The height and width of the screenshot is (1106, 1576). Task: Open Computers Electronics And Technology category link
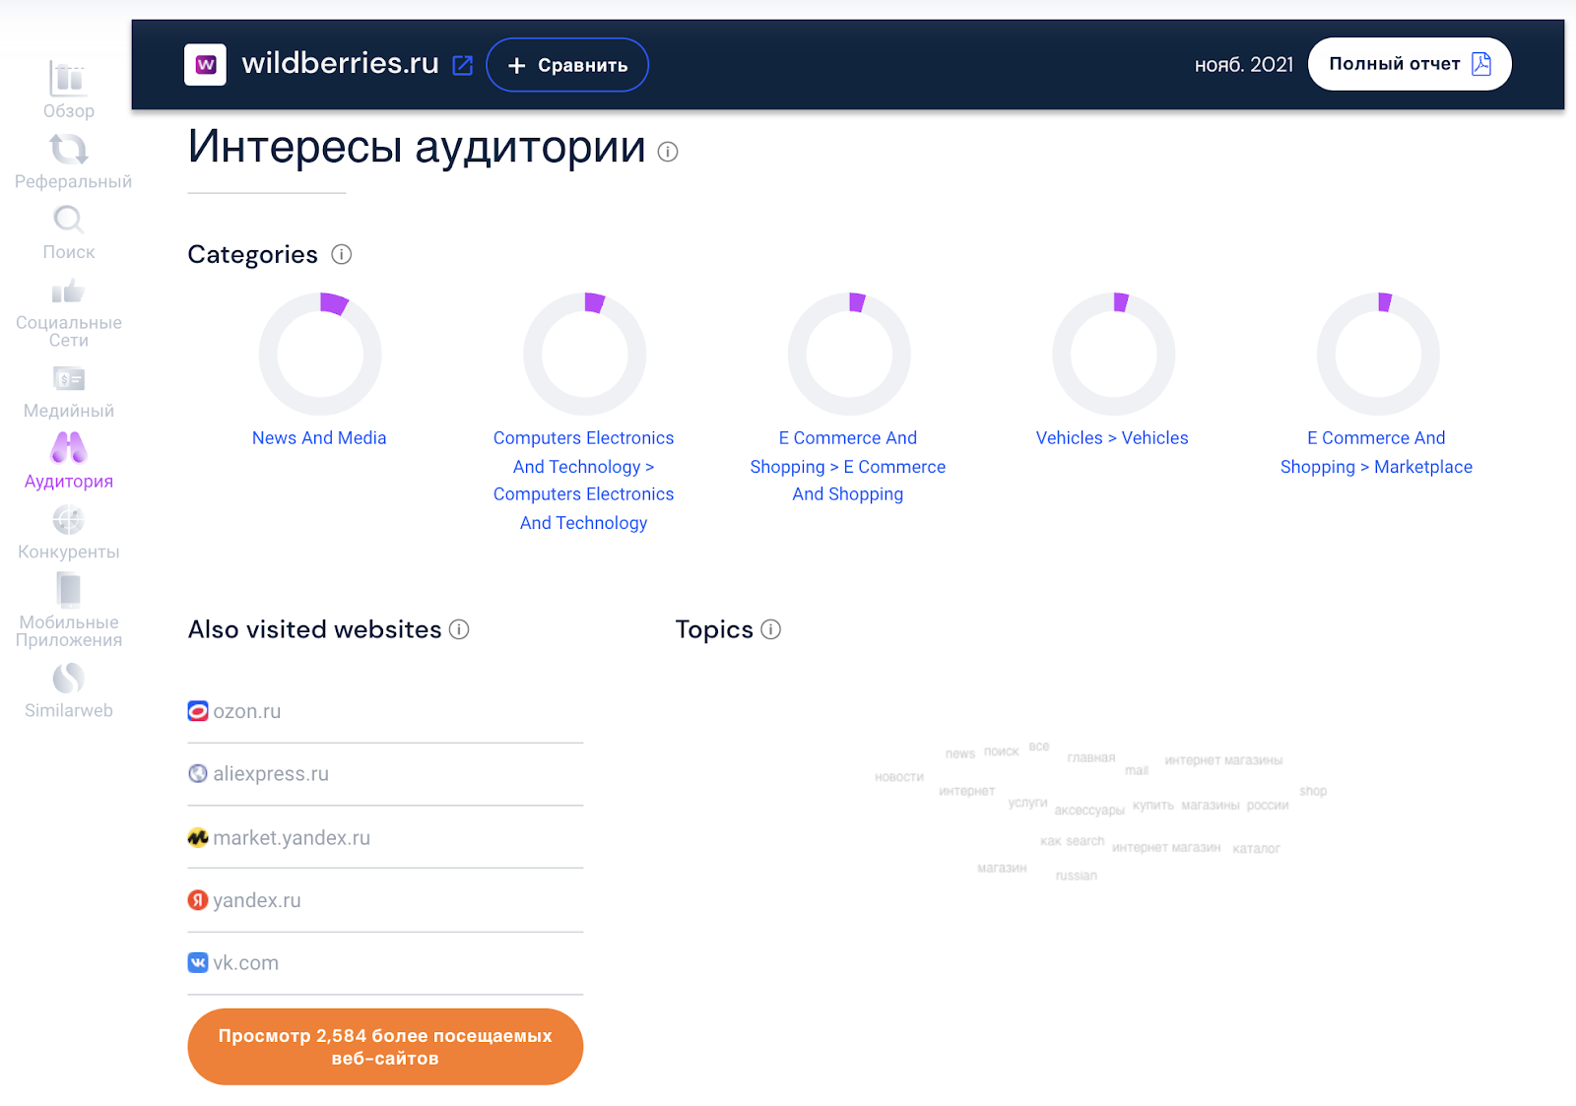coord(584,481)
